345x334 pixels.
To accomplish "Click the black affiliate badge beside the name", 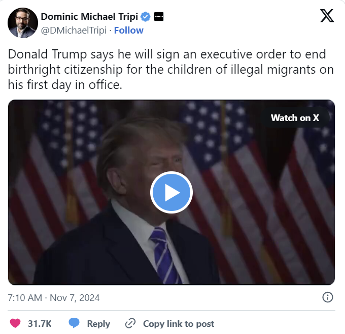I will click(159, 17).
